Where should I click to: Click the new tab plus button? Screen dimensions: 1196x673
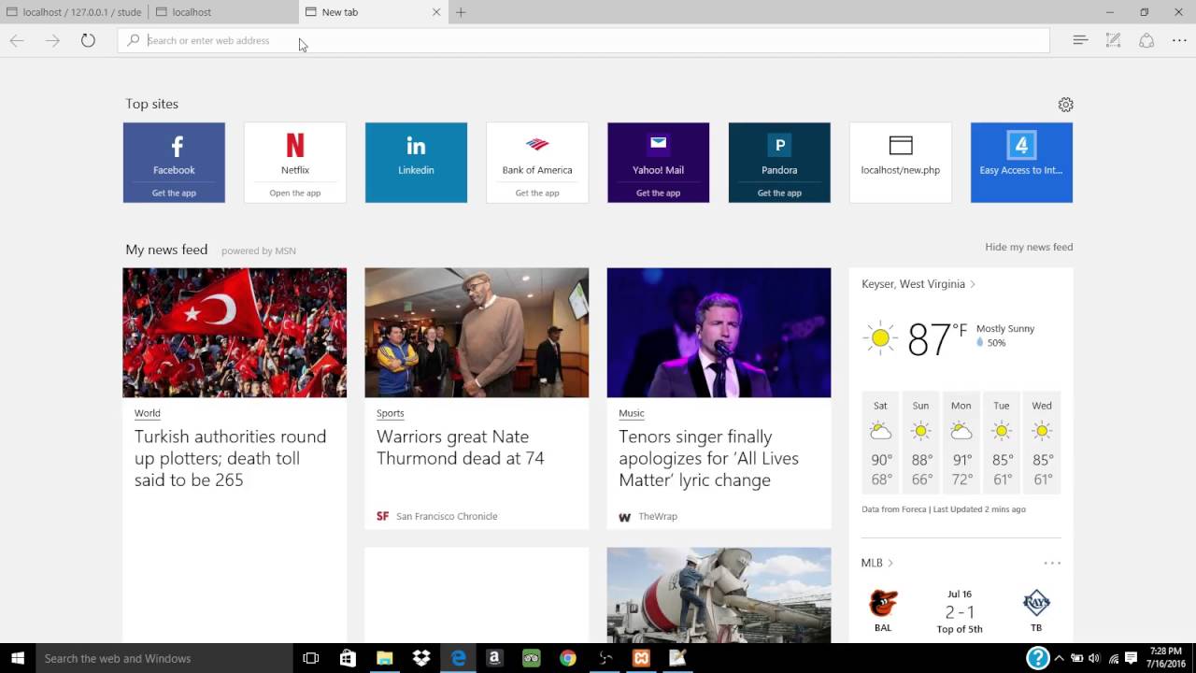(x=461, y=12)
